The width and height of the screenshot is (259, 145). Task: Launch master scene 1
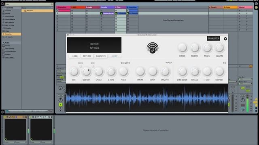(240, 10)
